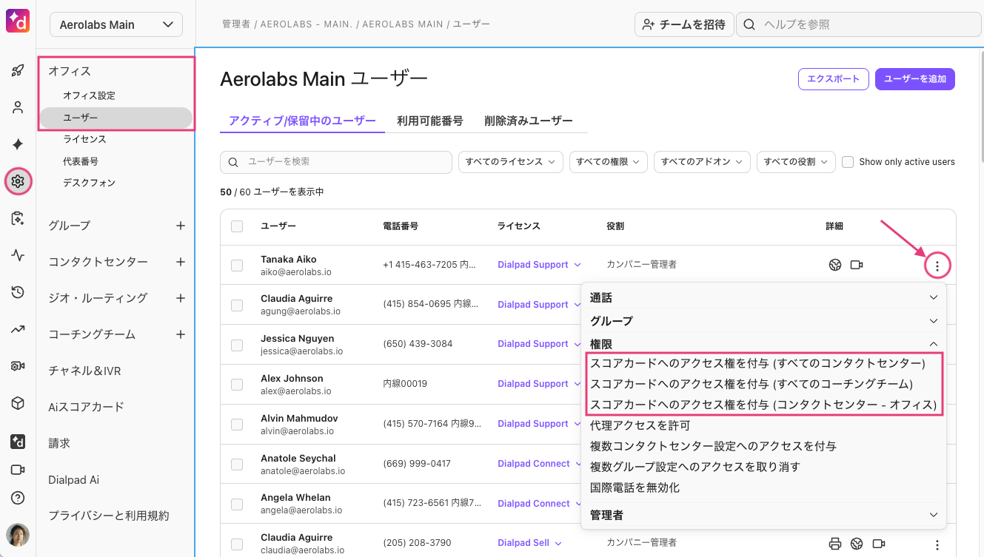Viewport: 984px width, 557px height.
Task: Expand the 通話 section in user menu
Action: coord(764,297)
